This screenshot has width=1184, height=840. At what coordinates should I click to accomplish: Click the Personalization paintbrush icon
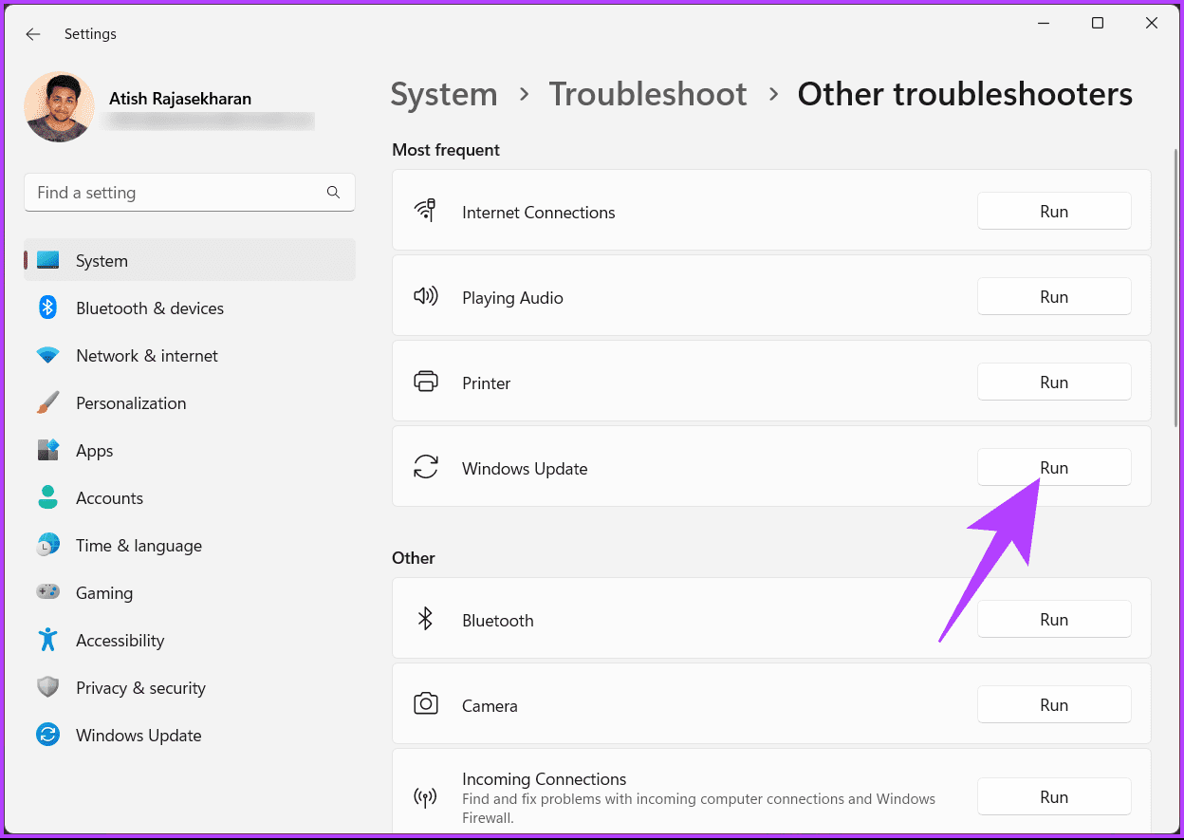coord(47,403)
